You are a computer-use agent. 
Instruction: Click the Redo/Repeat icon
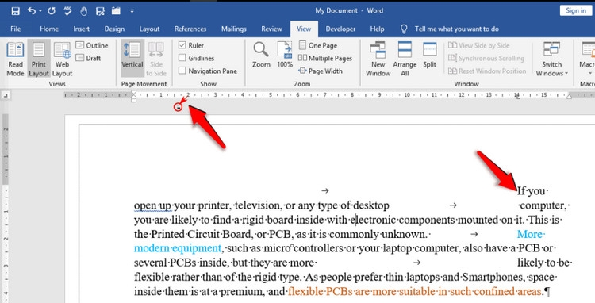point(52,11)
